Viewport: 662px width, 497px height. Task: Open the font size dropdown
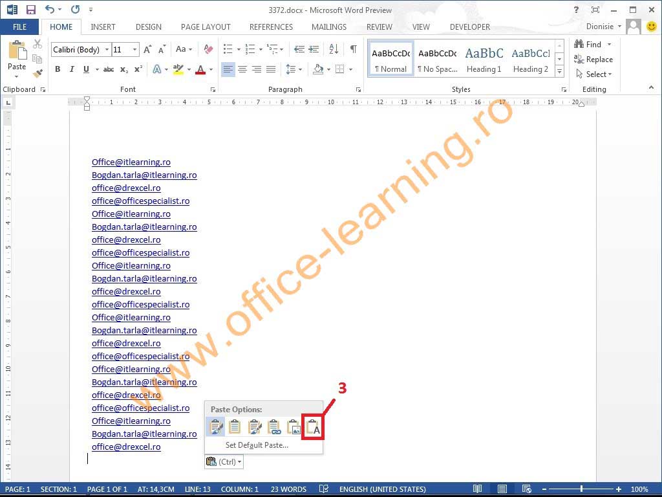point(134,49)
